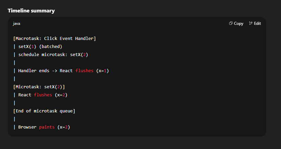Image resolution: width=281 pixels, height=149 pixels.
Task: Click the pencil edit icon in code header
Action: (251, 23)
